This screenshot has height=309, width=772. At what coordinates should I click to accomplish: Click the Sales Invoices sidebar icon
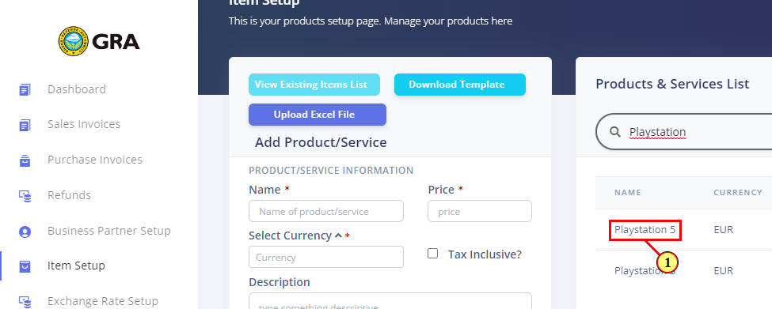(25, 125)
